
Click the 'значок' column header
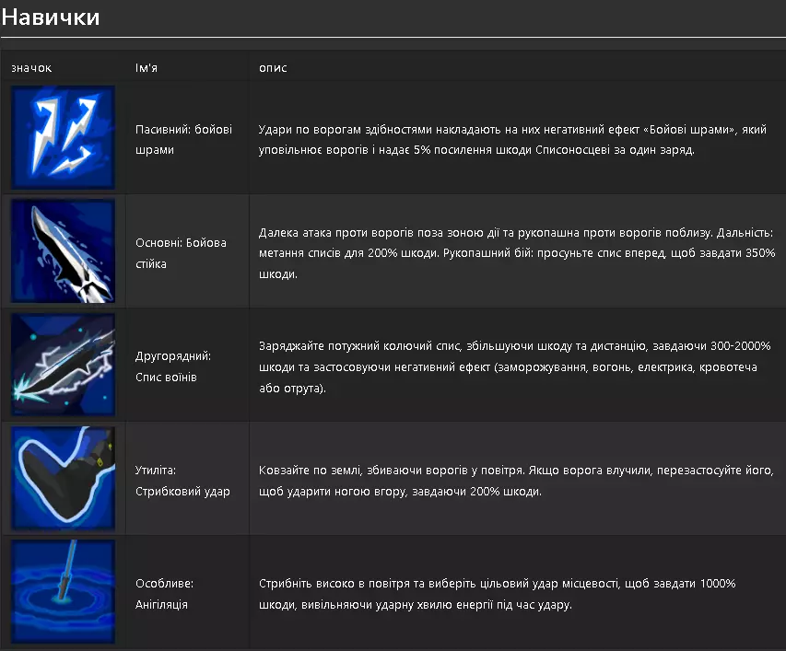[31, 68]
